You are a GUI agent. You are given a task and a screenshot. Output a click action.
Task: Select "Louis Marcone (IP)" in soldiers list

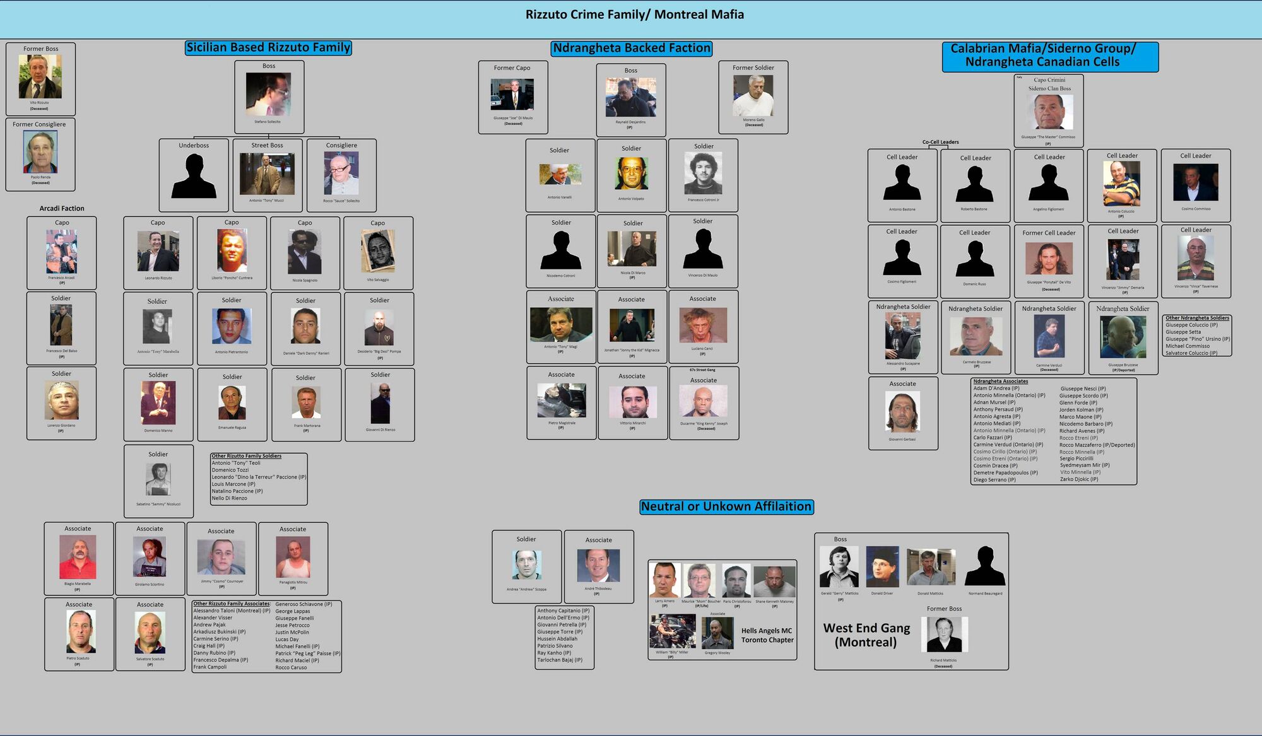tap(233, 484)
